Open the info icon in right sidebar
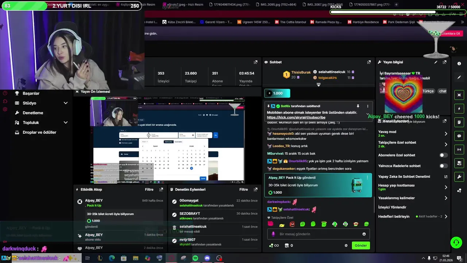This screenshot has width=467, height=263. [x=459, y=64]
